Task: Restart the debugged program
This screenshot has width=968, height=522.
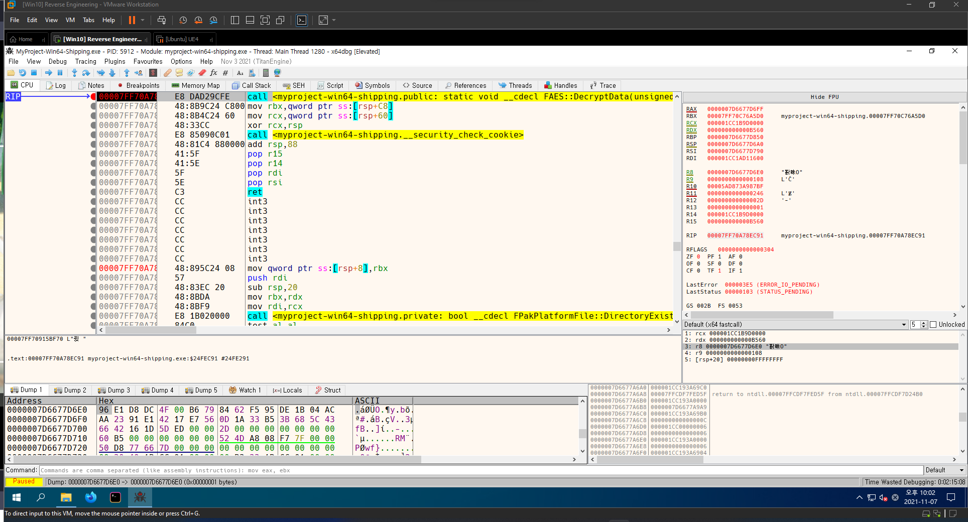Action: [x=23, y=73]
